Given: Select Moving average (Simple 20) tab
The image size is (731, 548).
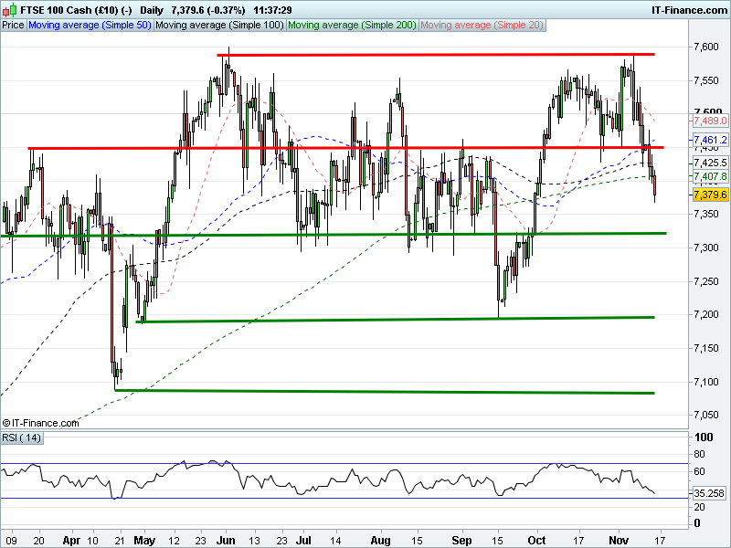Looking at the screenshot, I should tap(482, 26).
